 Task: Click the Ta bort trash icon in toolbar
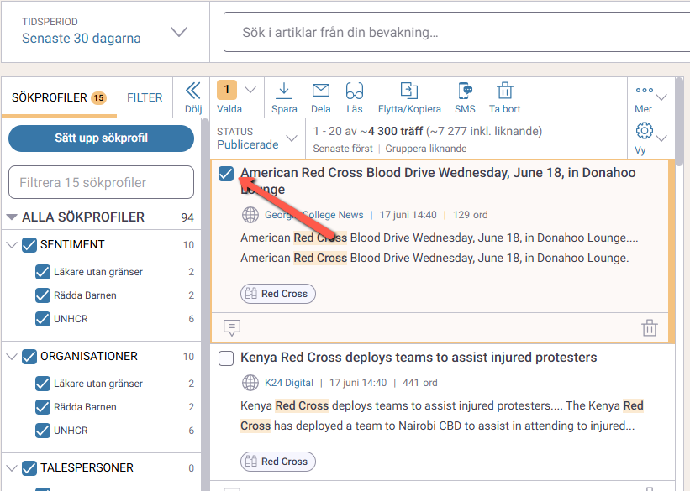[505, 91]
